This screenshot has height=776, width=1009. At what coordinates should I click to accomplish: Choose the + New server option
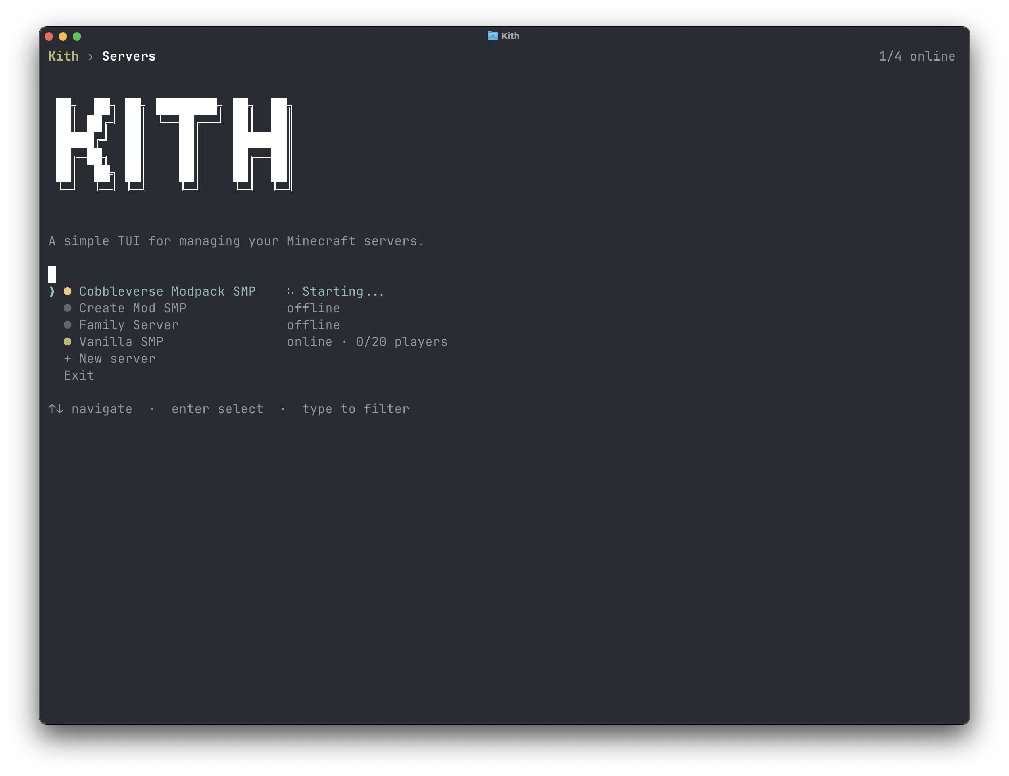pyautogui.click(x=109, y=359)
